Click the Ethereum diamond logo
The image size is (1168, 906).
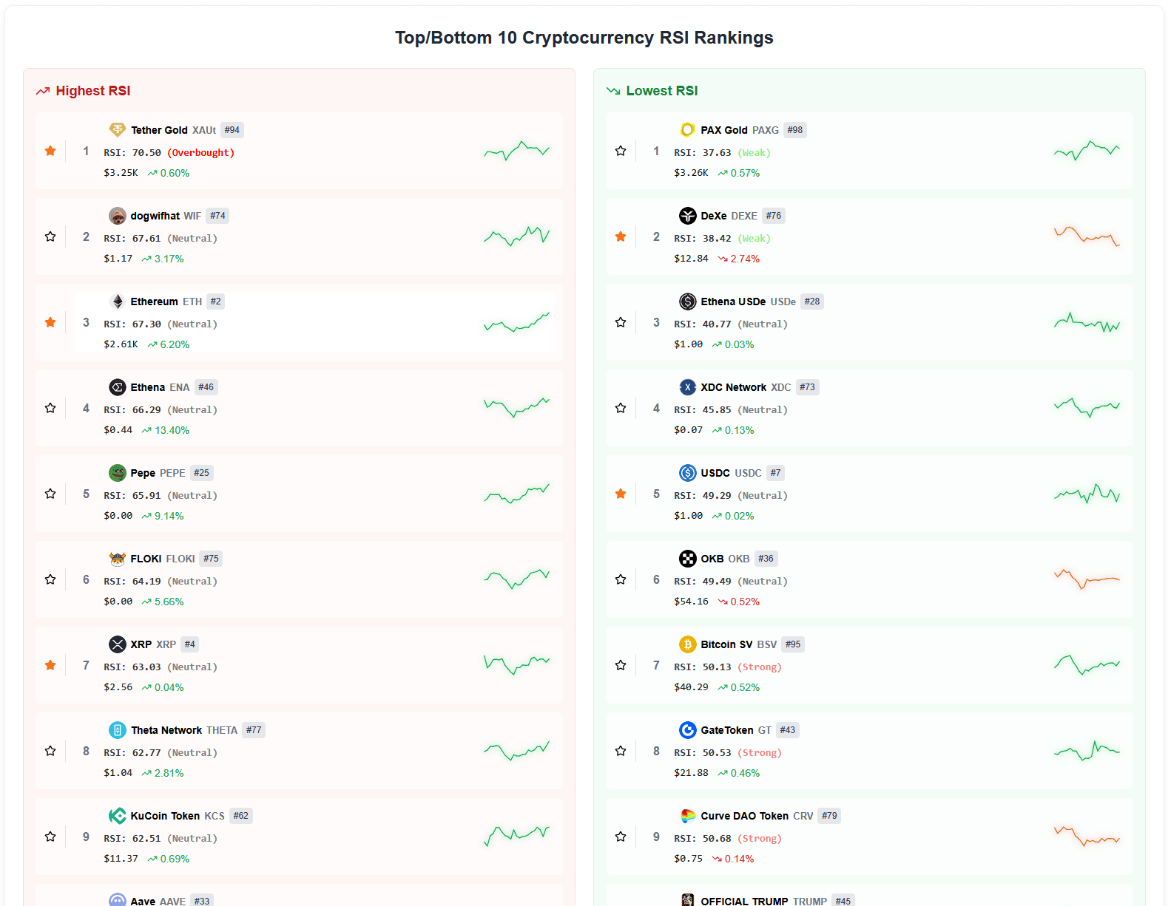click(117, 302)
